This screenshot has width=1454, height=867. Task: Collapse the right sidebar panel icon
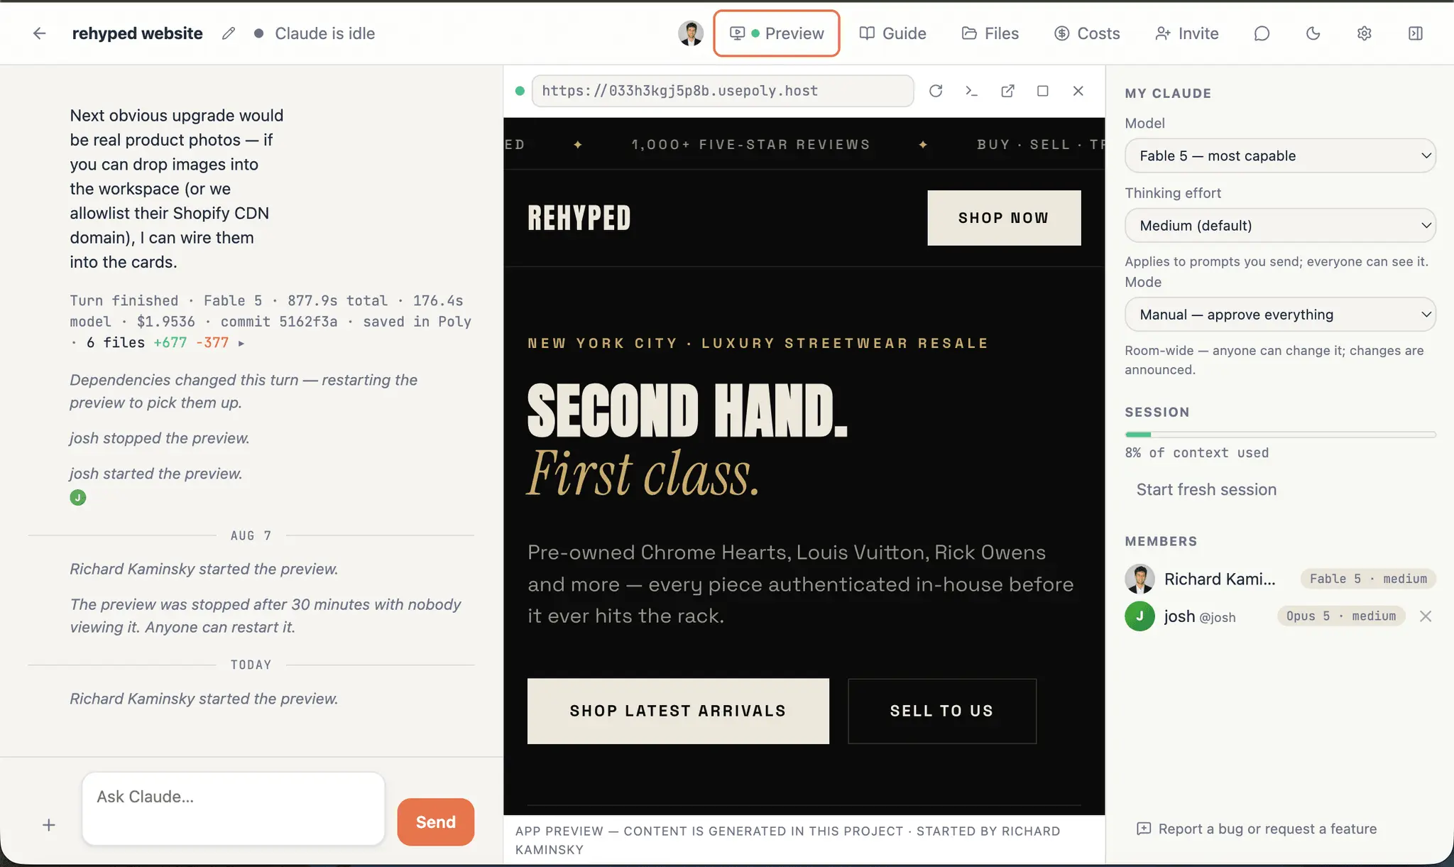[x=1415, y=33]
